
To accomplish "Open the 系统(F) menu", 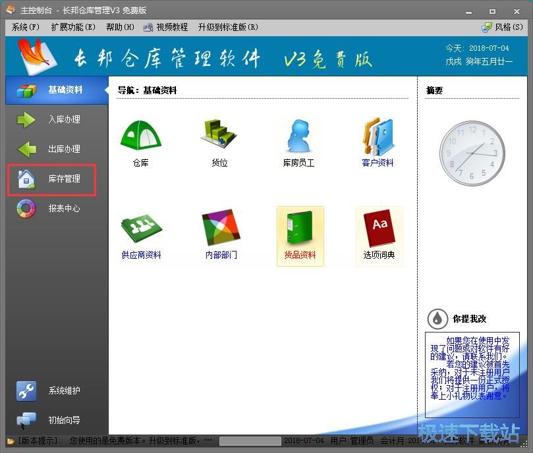I will pyautogui.click(x=26, y=27).
